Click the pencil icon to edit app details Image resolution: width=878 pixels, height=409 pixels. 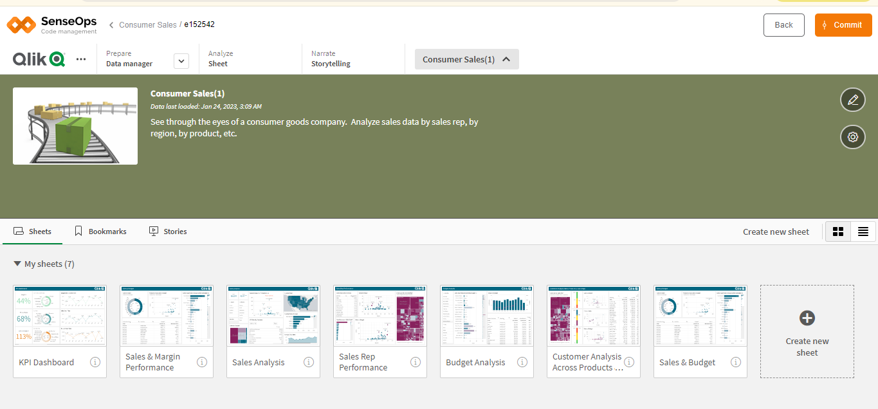coord(852,100)
